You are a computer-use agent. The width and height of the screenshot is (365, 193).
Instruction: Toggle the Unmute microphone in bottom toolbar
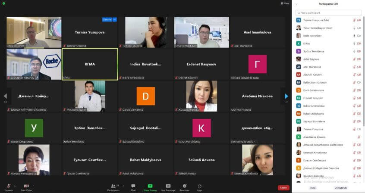pos(9,187)
